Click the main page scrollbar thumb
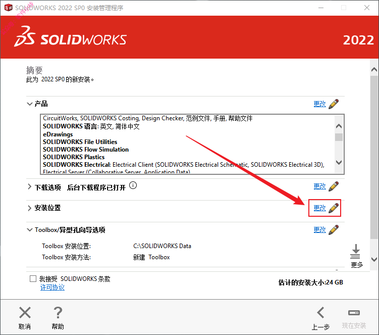 click(374, 157)
